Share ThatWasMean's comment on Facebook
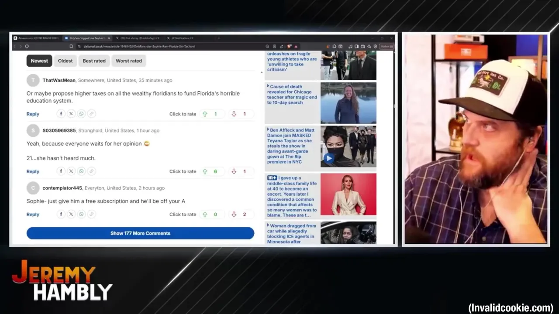The width and height of the screenshot is (559, 314). (61, 114)
